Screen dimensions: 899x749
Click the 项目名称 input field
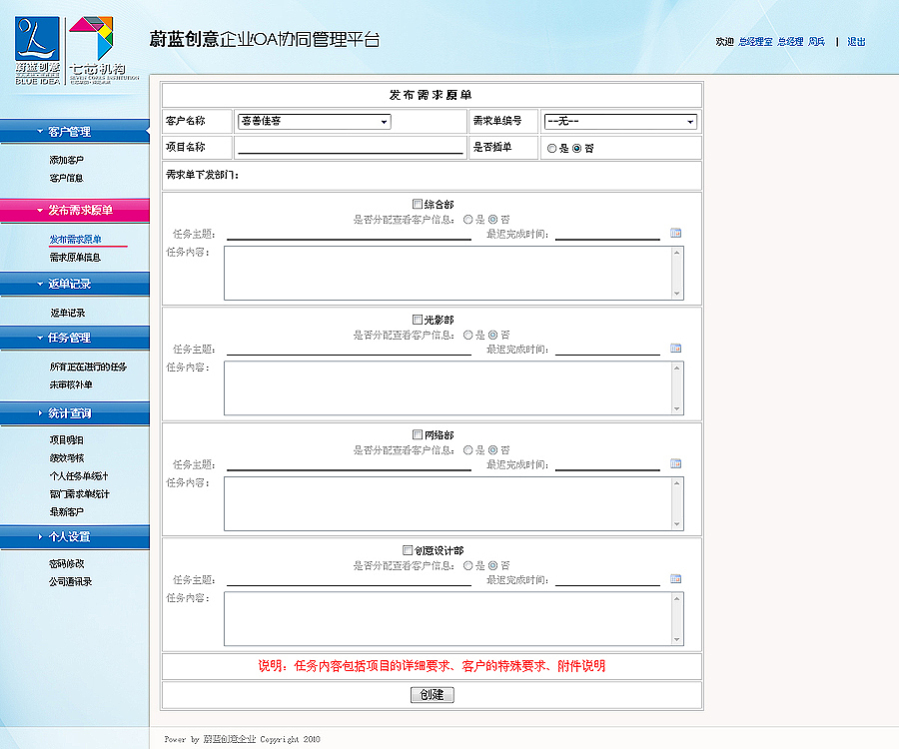pos(351,147)
